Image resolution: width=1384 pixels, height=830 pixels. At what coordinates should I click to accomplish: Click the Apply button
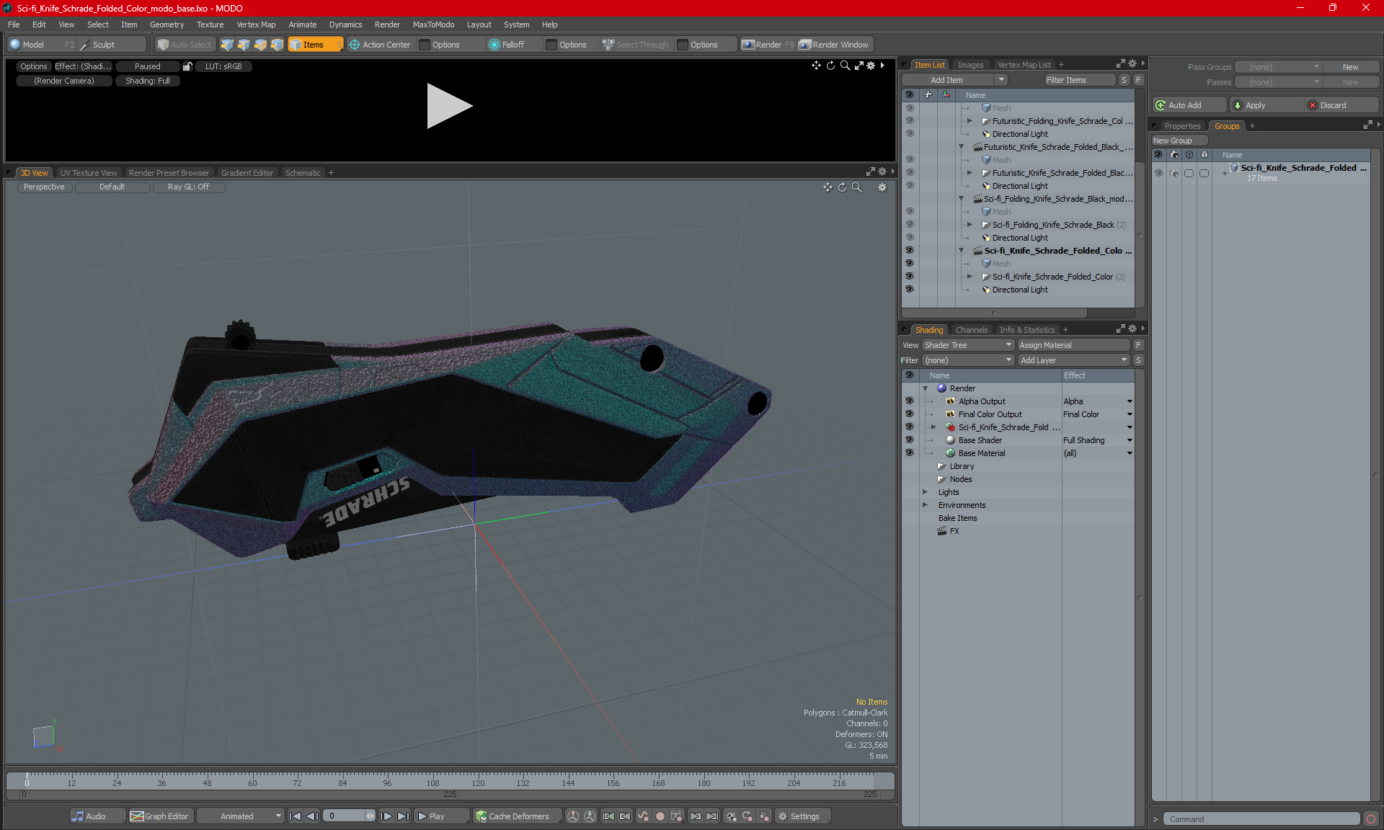coord(1266,105)
